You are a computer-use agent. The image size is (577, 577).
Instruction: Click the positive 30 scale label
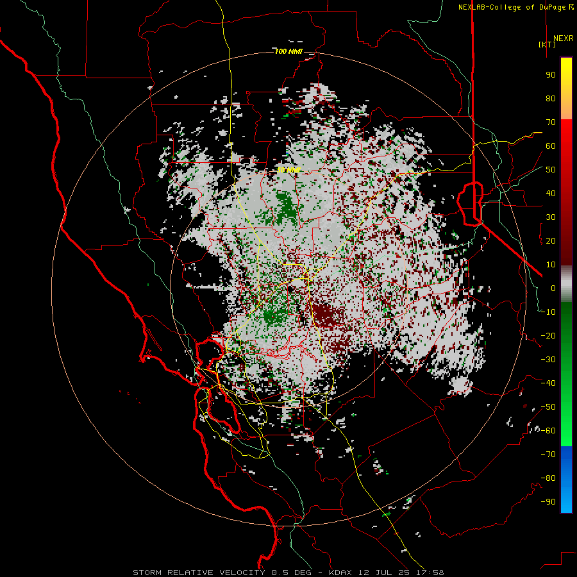(x=551, y=217)
